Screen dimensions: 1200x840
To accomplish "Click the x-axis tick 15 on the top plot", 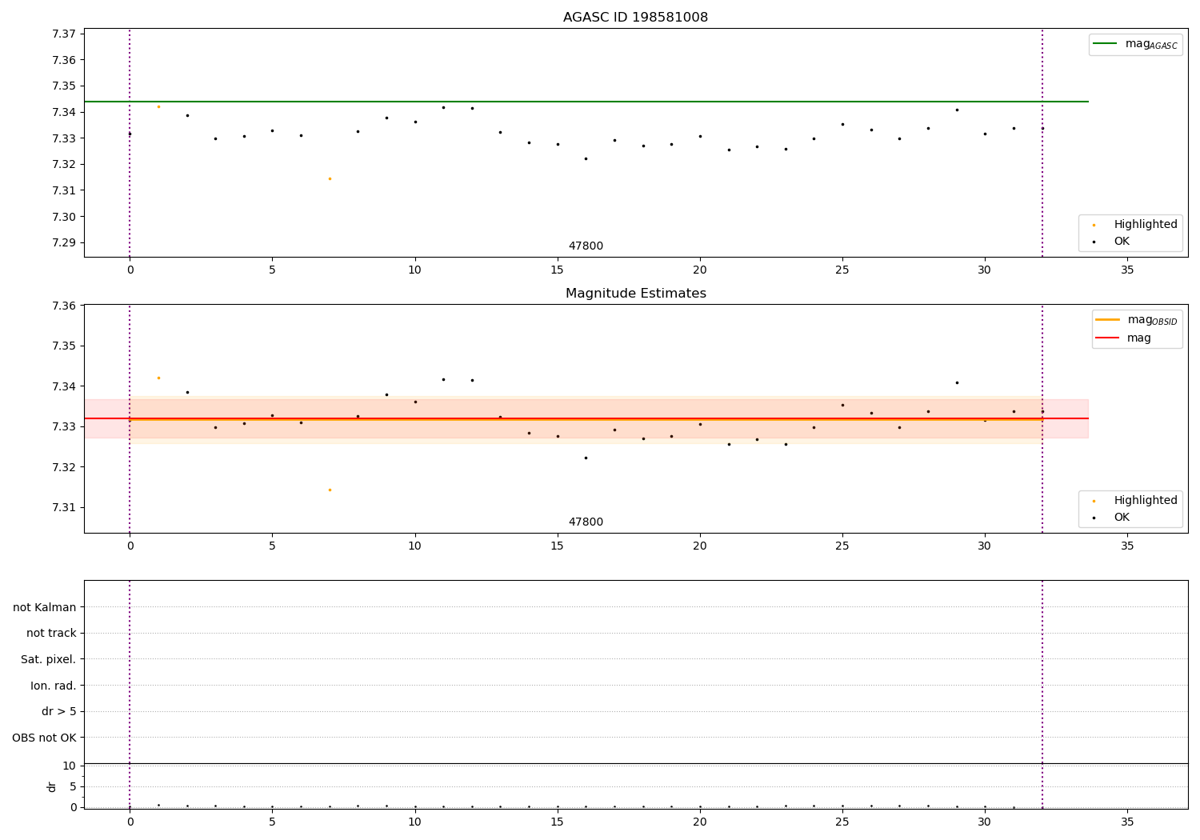I will (x=558, y=270).
